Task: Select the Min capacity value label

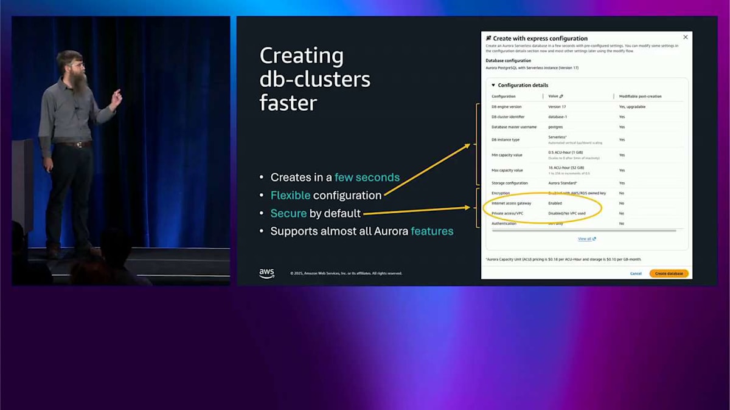Action: click(507, 155)
